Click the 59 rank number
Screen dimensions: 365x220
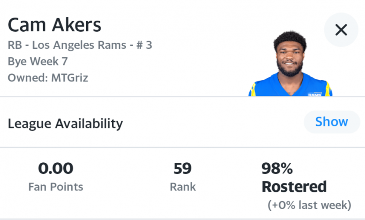[x=183, y=168]
